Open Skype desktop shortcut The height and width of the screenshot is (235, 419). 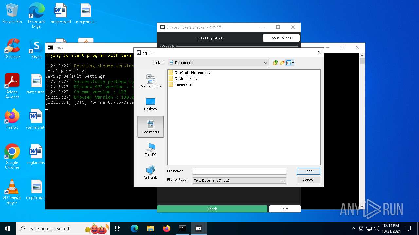click(x=36, y=49)
